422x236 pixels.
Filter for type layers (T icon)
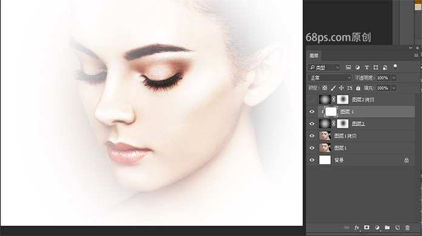point(367,67)
